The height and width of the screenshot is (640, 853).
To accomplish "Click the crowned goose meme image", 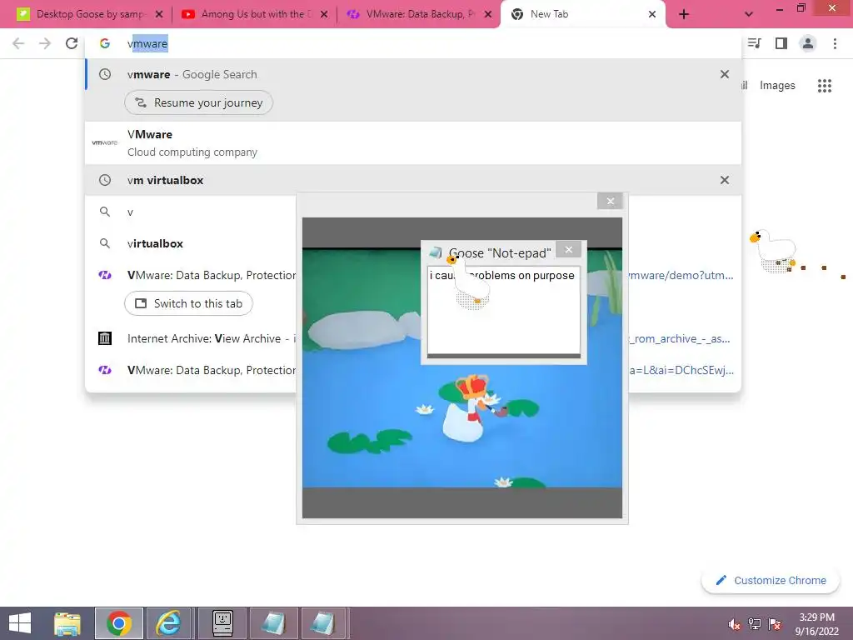I will (461, 368).
